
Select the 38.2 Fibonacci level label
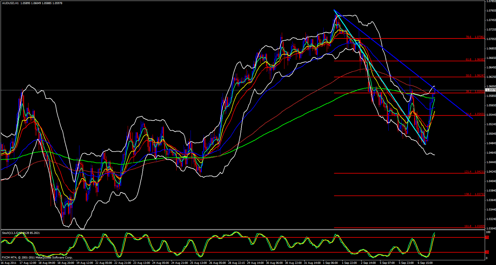468,91
